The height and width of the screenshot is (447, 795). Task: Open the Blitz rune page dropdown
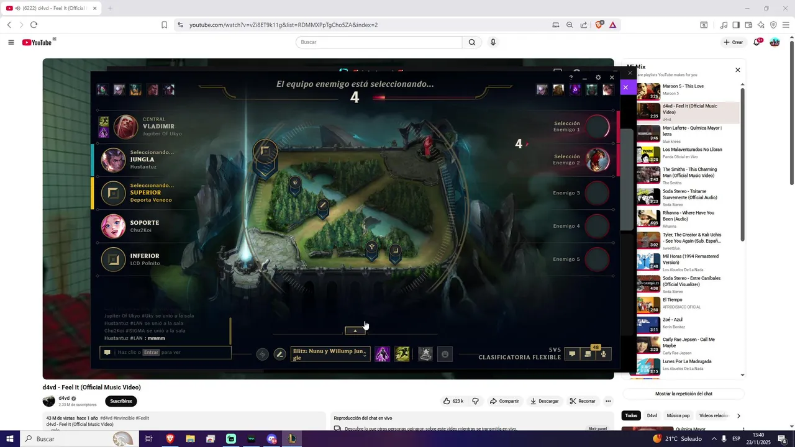click(x=330, y=354)
